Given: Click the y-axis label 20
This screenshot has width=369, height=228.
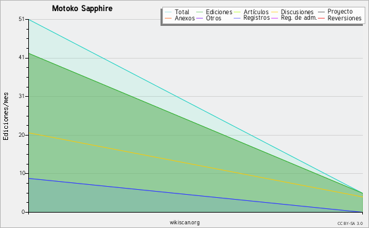Looking at the screenshot, I should click(x=22, y=135).
